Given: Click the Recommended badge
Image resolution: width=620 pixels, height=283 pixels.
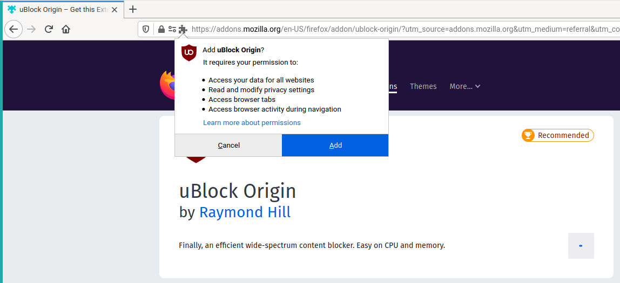Looking at the screenshot, I should pos(557,135).
